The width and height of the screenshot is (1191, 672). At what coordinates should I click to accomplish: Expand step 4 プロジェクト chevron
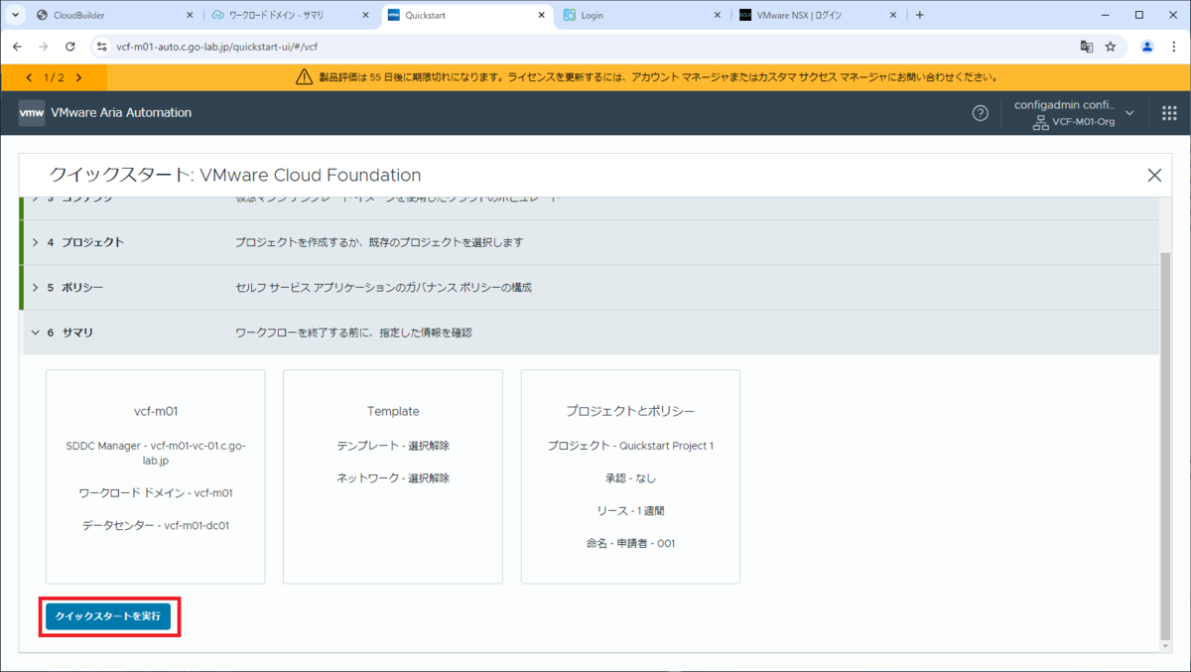pos(36,242)
